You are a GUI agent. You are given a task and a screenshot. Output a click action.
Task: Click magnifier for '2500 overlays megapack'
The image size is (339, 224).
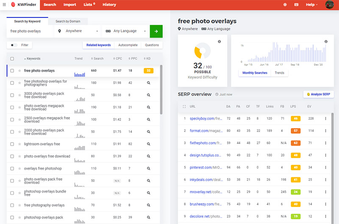(x=149, y=120)
